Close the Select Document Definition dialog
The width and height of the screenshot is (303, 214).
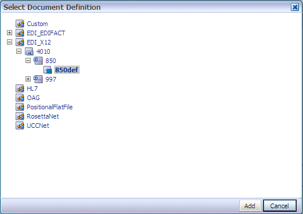(x=295, y=8)
